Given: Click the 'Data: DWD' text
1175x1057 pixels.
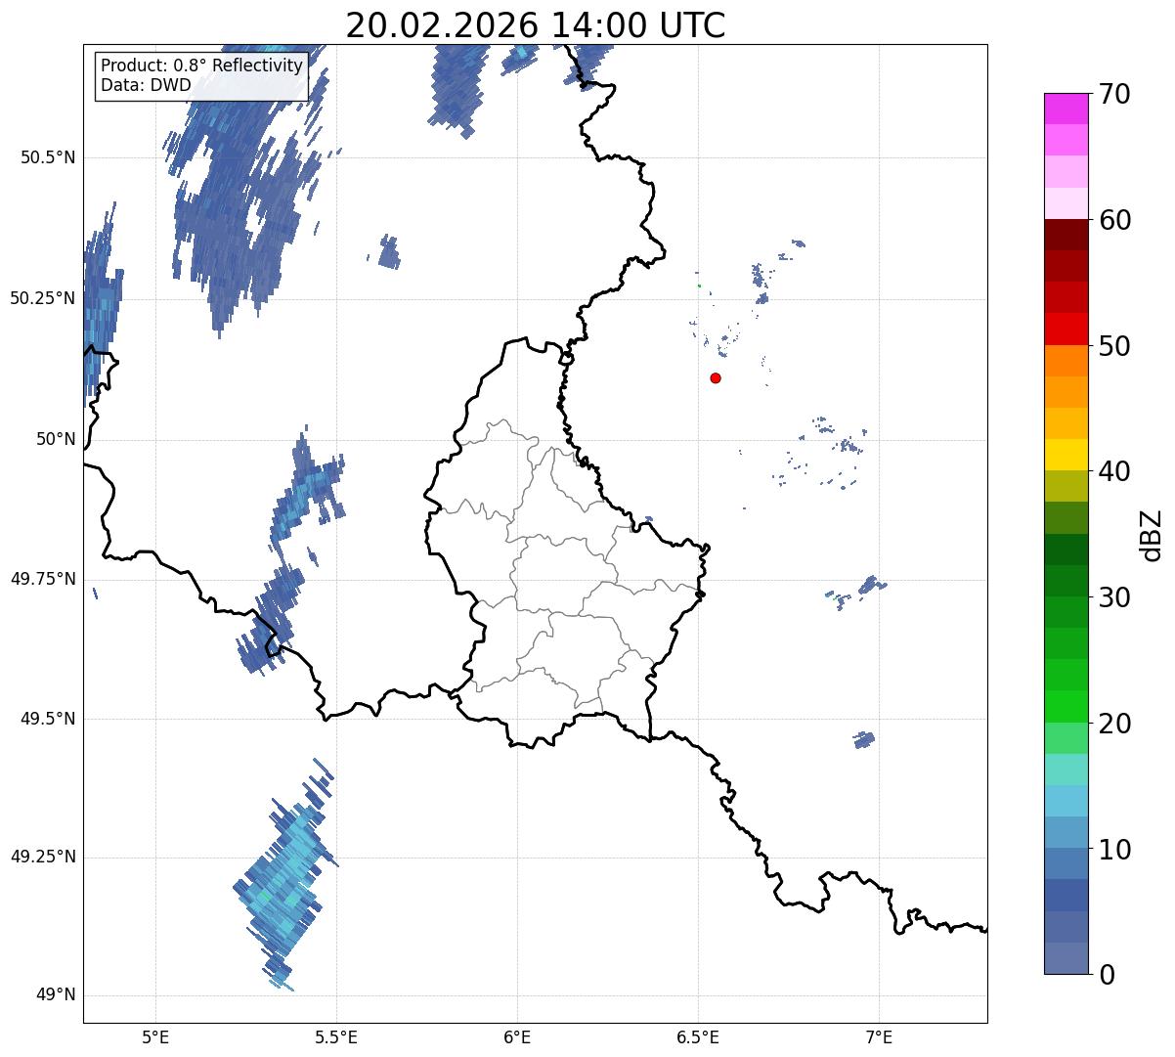Looking at the screenshot, I should click(146, 85).
